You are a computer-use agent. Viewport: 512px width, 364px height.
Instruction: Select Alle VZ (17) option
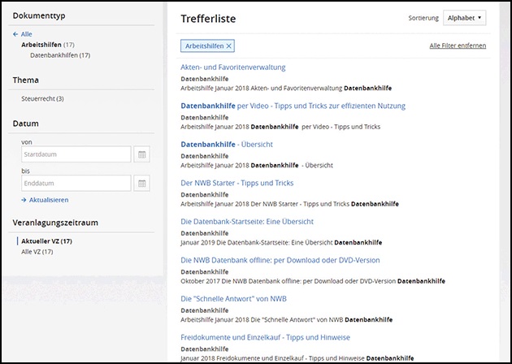(37, 252)
